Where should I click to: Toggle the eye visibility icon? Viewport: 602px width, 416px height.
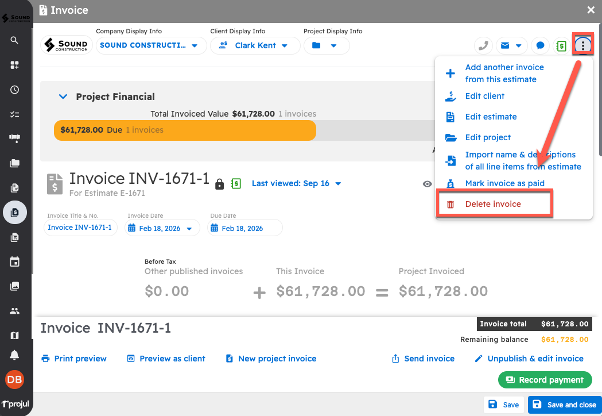[427, 184]
